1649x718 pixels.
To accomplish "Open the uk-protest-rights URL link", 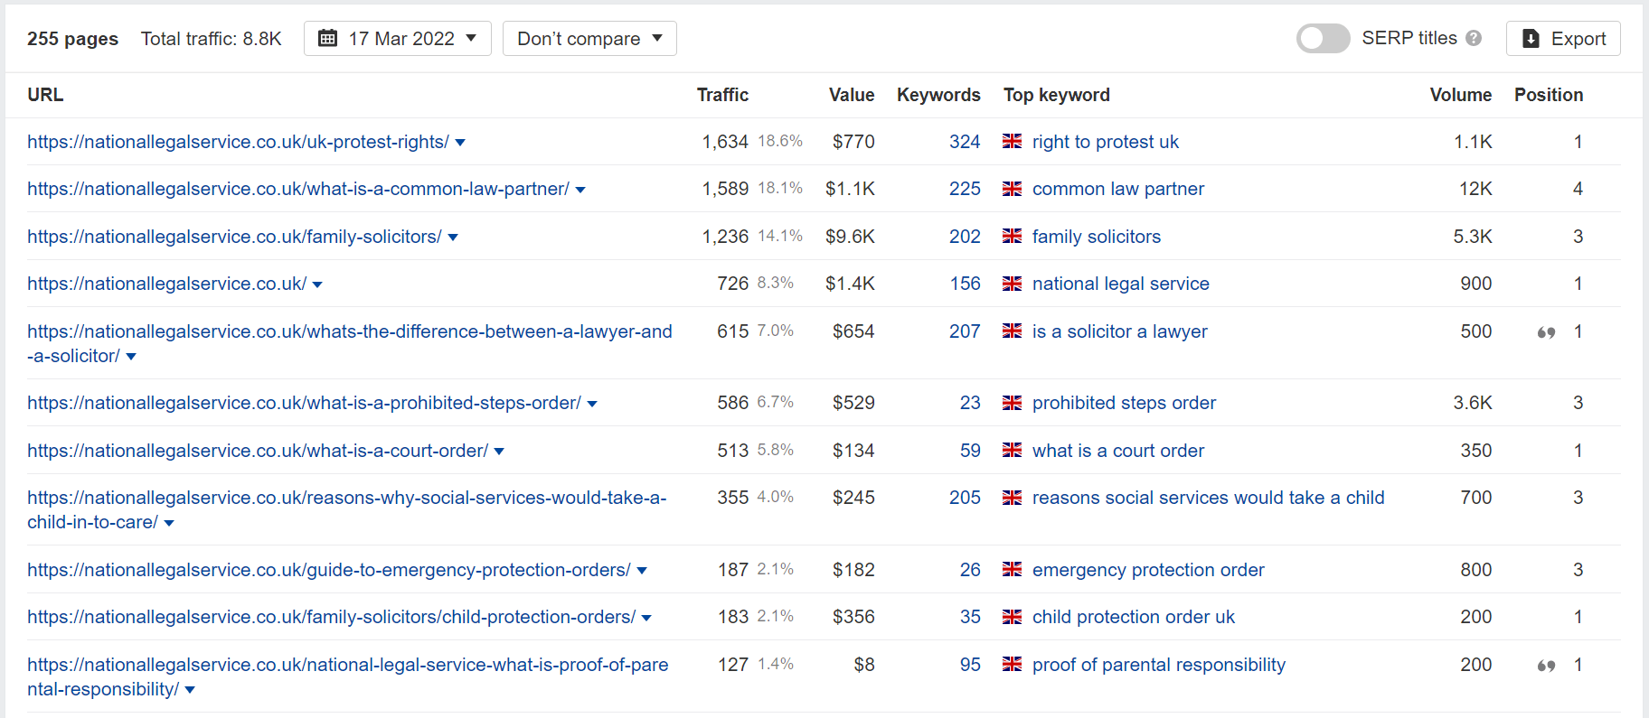I will pos(238,142).
